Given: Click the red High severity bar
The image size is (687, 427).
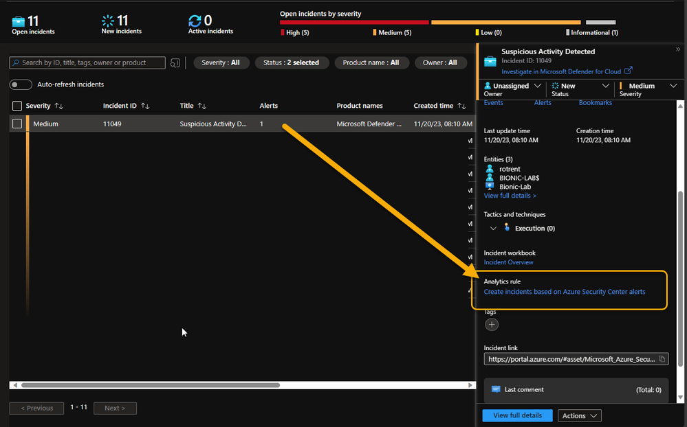Looking at the screenshot, I should pyautogui.click(x=354, y=23).
